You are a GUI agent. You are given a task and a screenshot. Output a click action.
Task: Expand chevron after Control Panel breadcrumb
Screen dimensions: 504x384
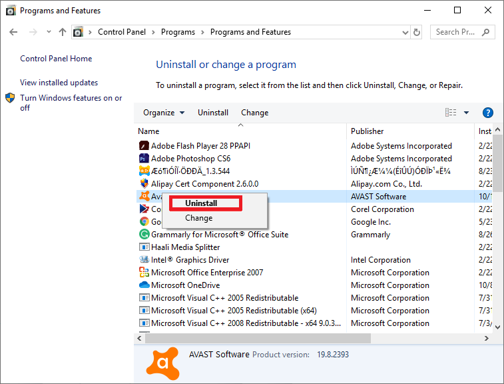(x=153, y=32)
